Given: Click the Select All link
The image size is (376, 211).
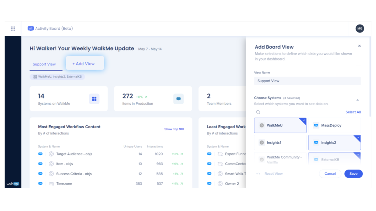Looking at the screenshot, I should tap(353, 112).
